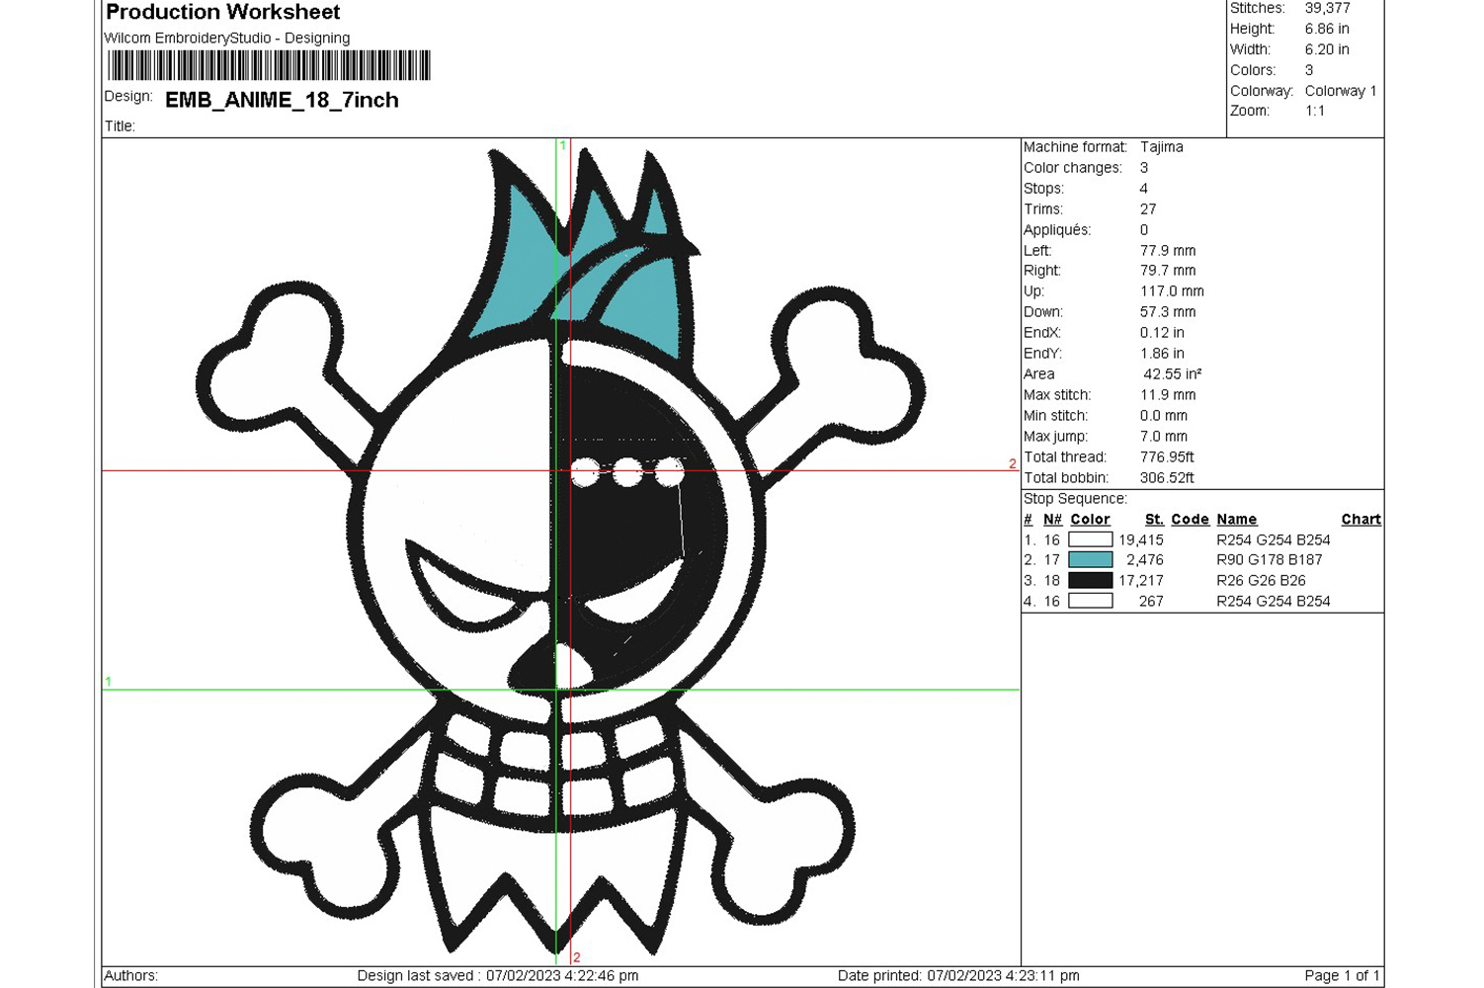The width and height of the screenshot is (1484, 988).
Task: Click the width value '6.20 in'
Action: click(1327, 49)
